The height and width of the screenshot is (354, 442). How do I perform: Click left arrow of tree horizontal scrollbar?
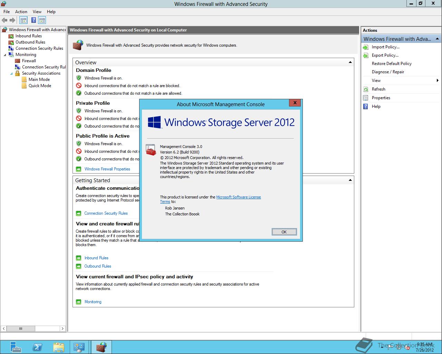coord(4,328)
